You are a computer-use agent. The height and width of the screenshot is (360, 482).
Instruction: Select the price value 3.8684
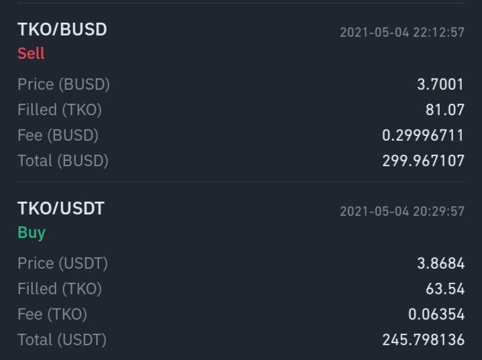[440, 263]
